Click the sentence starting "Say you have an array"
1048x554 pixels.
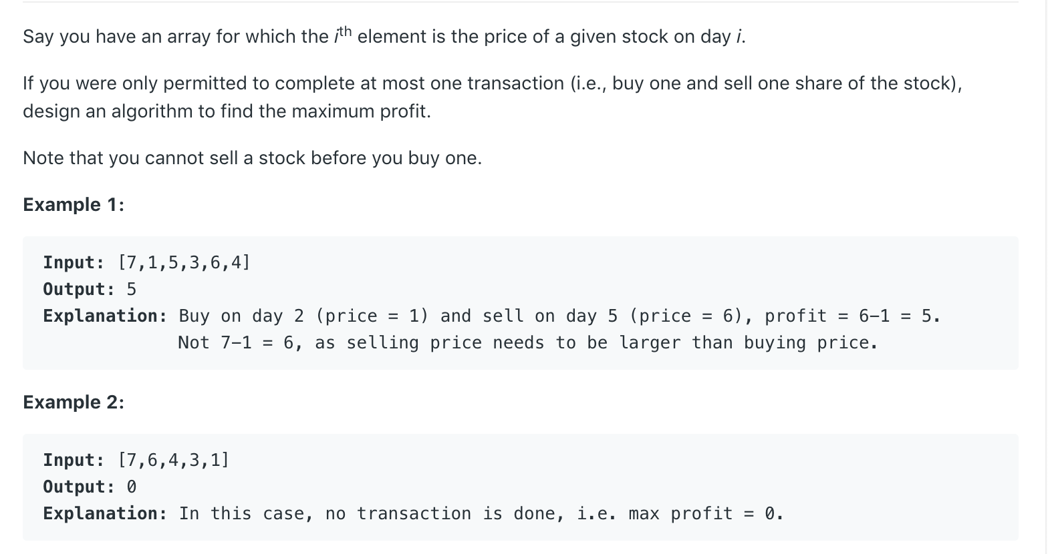tap(384, 36)
